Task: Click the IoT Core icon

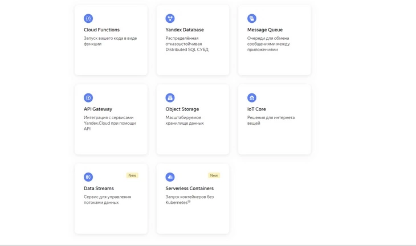Action: point(252,97)
